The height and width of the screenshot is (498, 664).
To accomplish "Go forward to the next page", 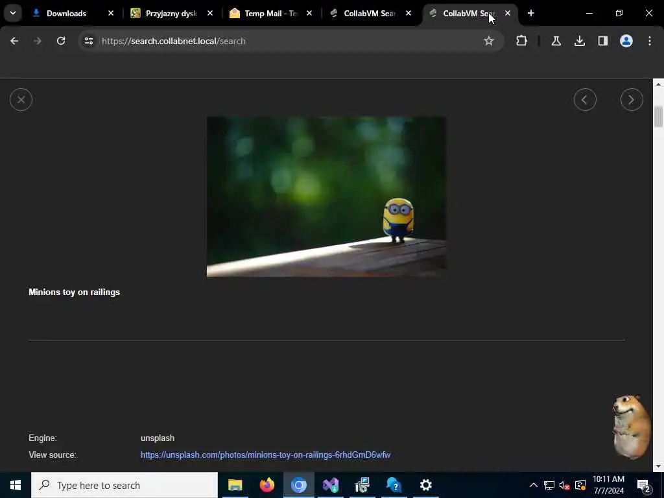I will pos(38,41).
